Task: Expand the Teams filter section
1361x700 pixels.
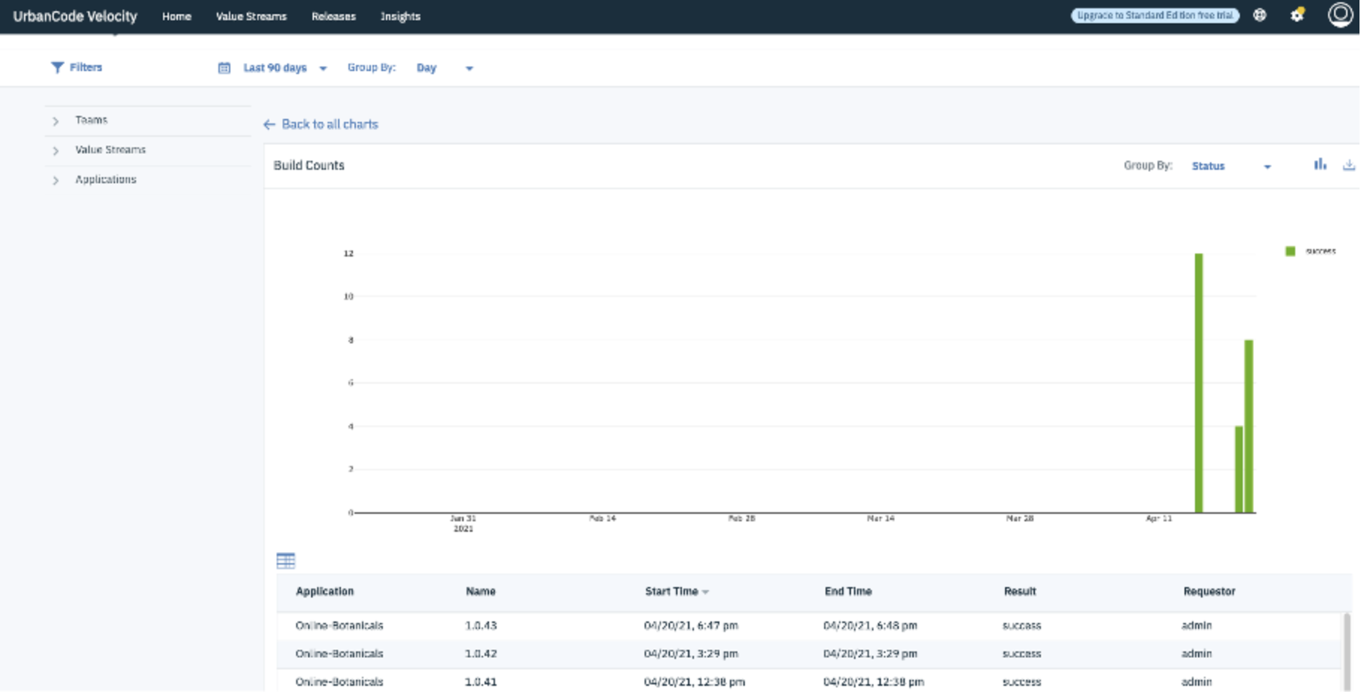Action: pyautogui.click(x=55, y=121)
